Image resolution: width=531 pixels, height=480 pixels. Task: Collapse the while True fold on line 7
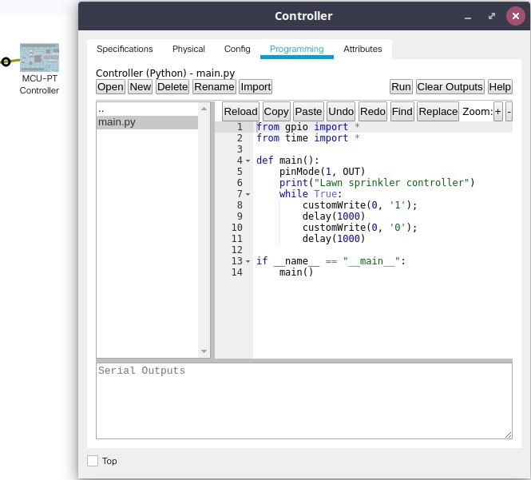pos(248,194)
